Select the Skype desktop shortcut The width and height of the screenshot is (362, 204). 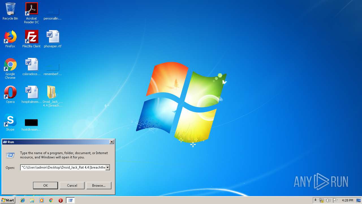(x=10, y=122)
